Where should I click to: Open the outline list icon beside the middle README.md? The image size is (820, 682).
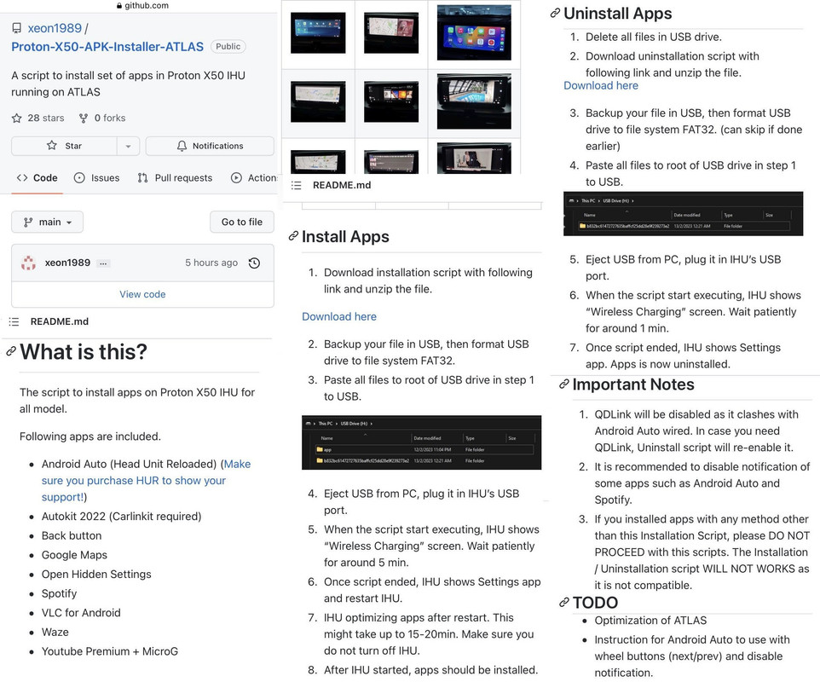pyautogui.click(x=297, y=185)
